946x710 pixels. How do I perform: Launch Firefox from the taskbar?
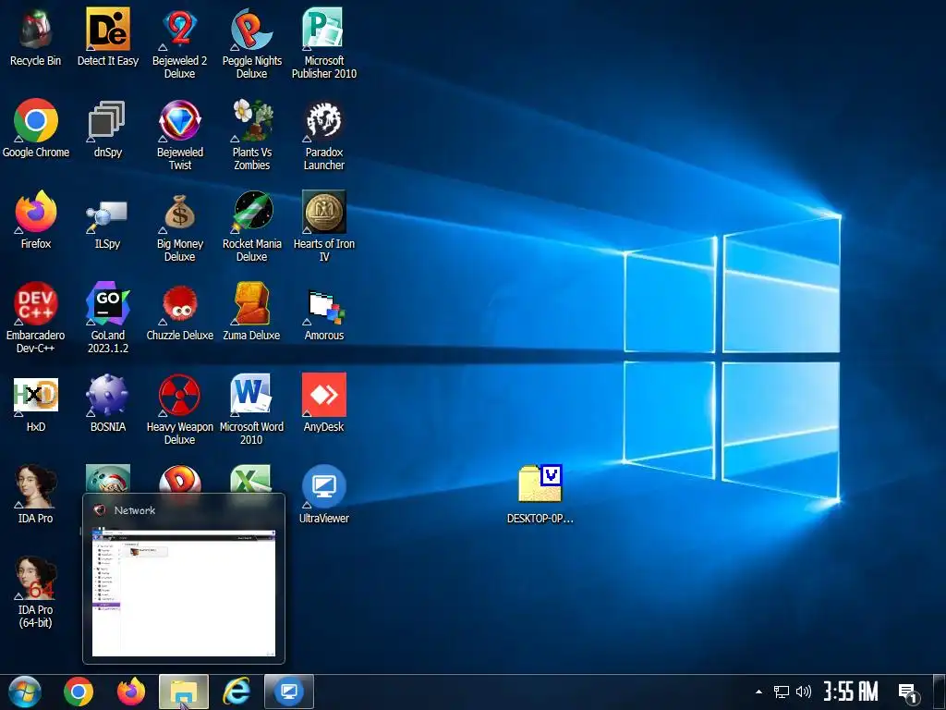131,692
